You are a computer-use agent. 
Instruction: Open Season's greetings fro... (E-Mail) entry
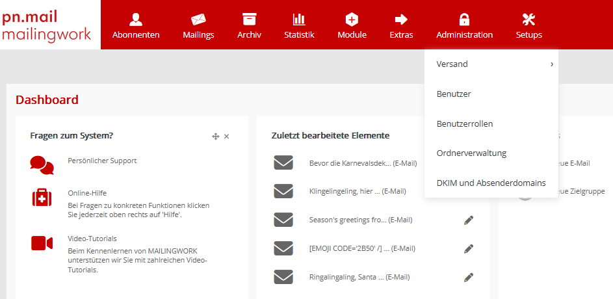[361, 220]
